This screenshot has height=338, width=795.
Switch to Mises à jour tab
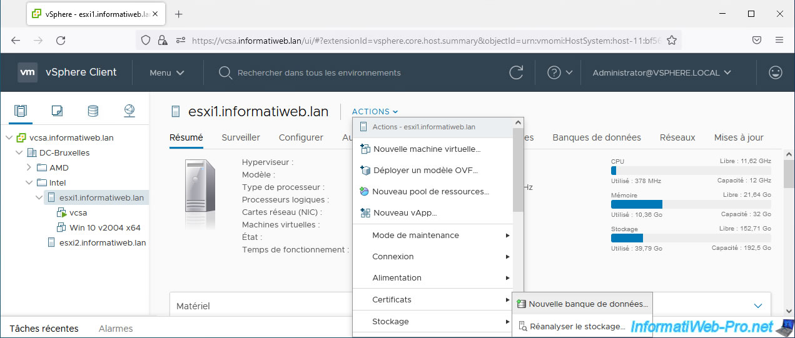pyautogui.click(x=739, y=137)
